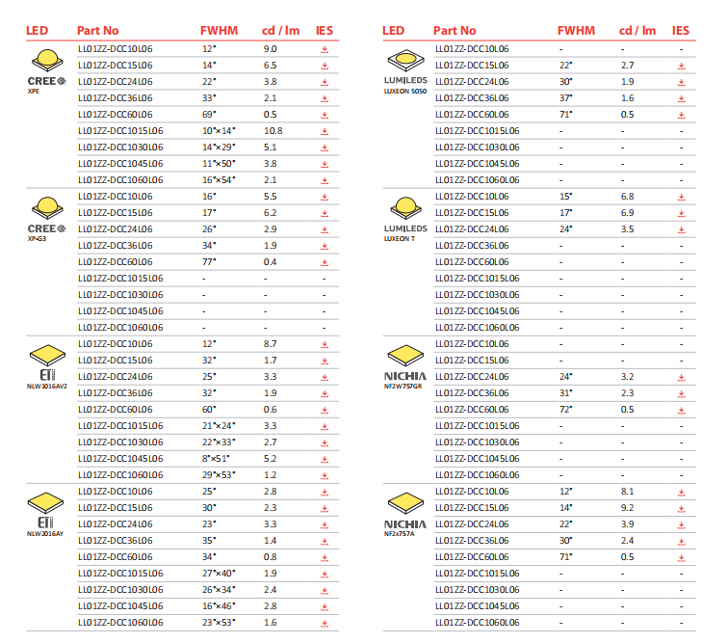Download IES file for 27°×40° row
Screen dimensions: 727x643
pos(325,574)
